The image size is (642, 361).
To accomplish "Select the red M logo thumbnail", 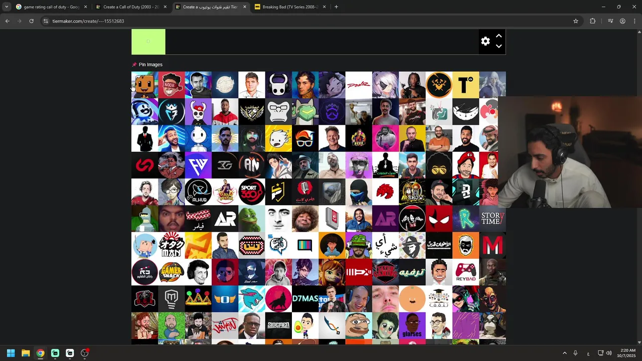I will tap(493, 245).
